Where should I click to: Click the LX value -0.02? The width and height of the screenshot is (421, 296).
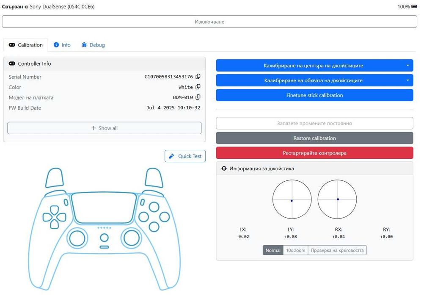(x=243, y=237)
